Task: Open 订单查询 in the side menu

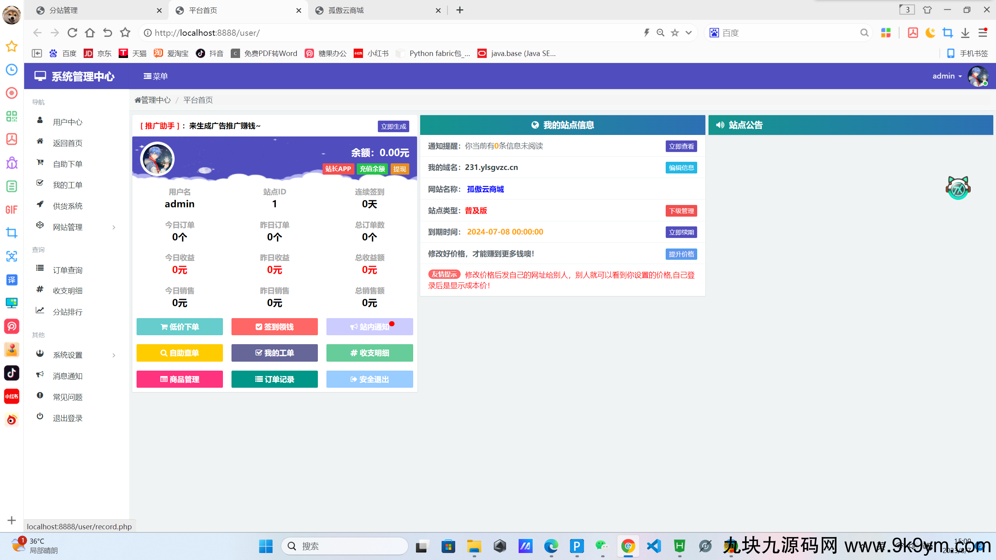Action: click(67, 270)
